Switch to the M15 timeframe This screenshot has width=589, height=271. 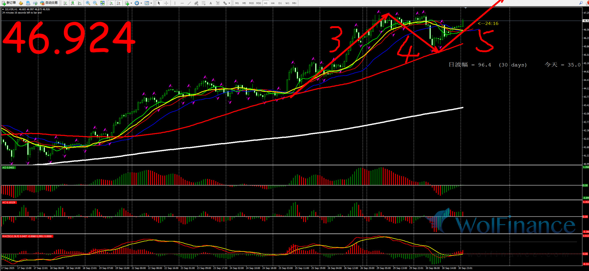(x=251, y=3)
